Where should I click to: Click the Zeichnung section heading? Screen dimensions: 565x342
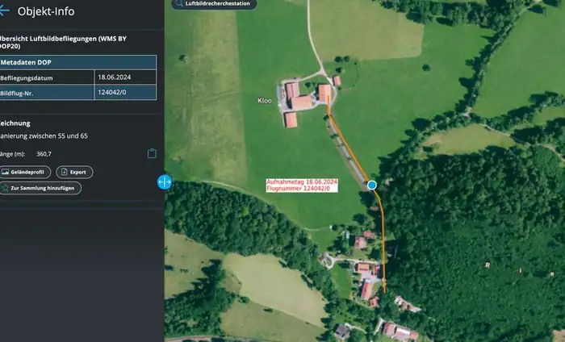point(15,123)
